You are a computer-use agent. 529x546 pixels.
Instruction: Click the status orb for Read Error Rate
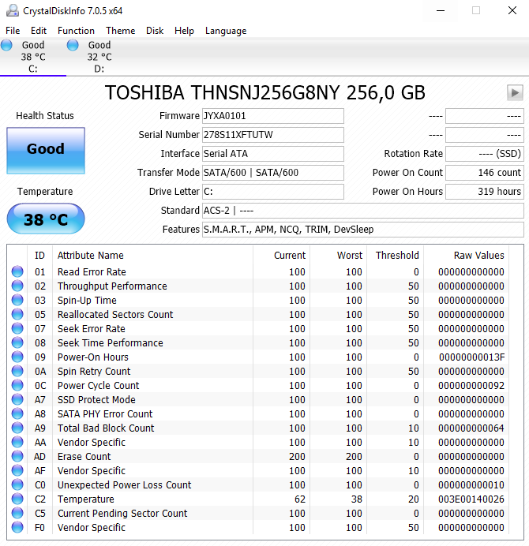click(x=17, y=271)
